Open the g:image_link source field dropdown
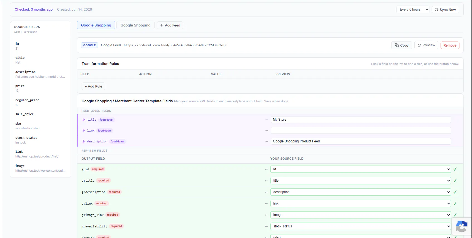This screenshot has width=472, height=238. coord(361,215)
